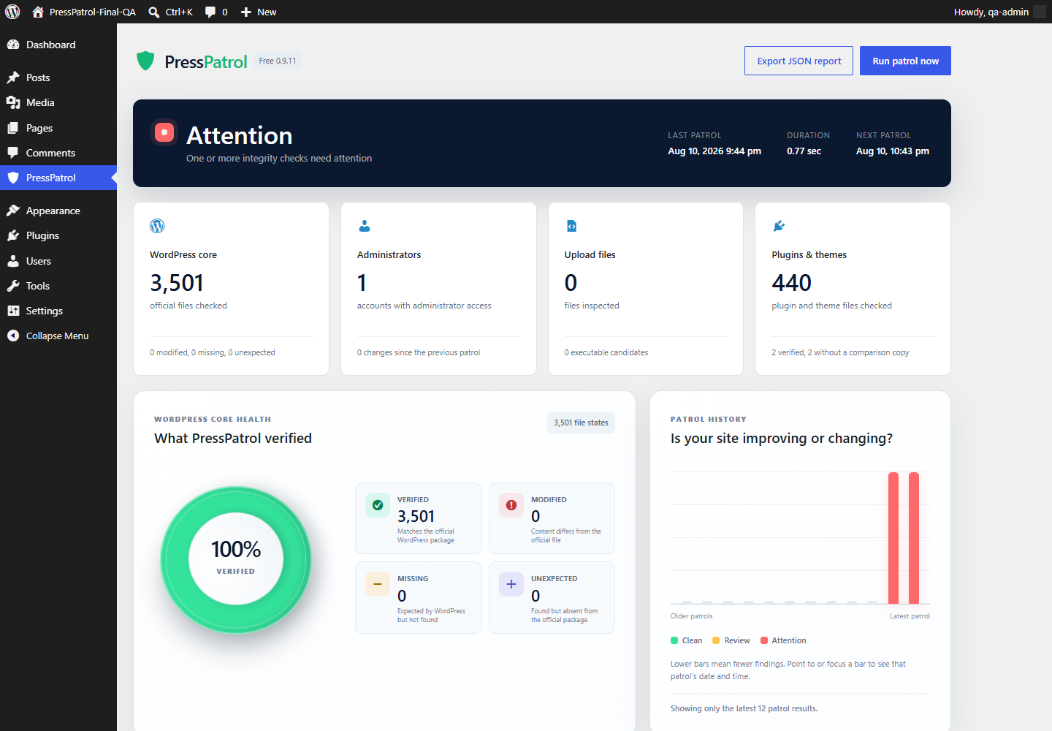
Task: Click the orange Review legend swatch
Action: click(716, 640)
